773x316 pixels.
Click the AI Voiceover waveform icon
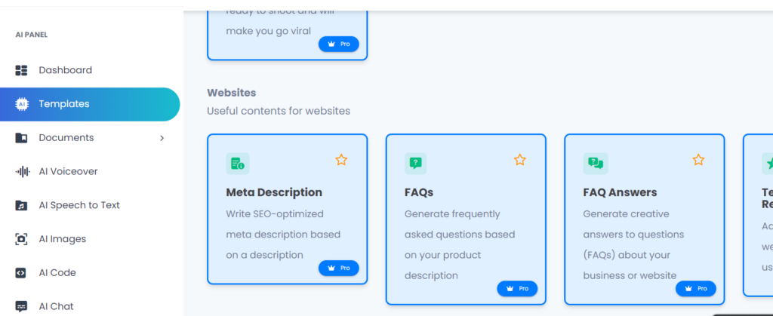[x=23, y=171]
